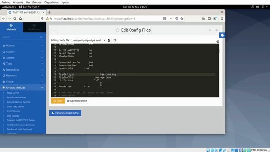Click the file icon next to config path
This screenshot has width=270, height=152.
click(x=109, y=41)
